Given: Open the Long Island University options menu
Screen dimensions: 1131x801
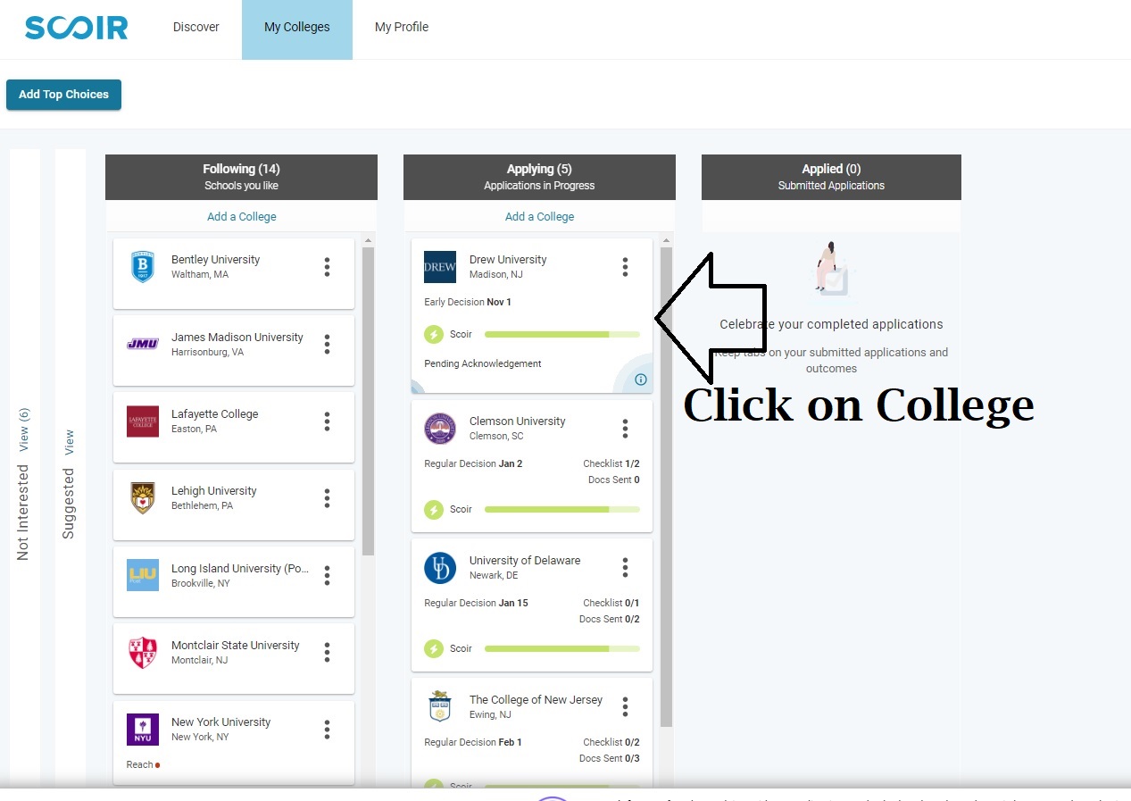Looking at the screenshot, I should pos(327,575).
